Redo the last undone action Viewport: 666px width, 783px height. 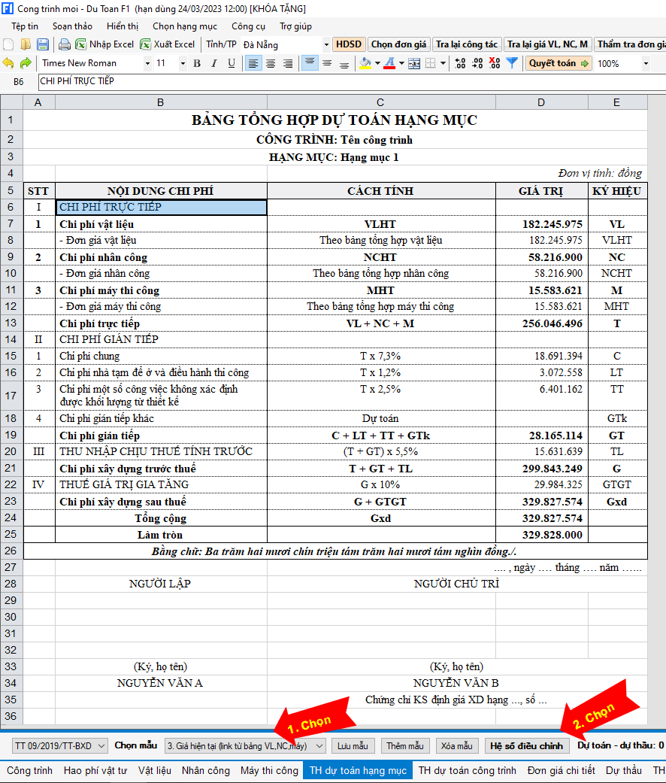coord(26,63)
